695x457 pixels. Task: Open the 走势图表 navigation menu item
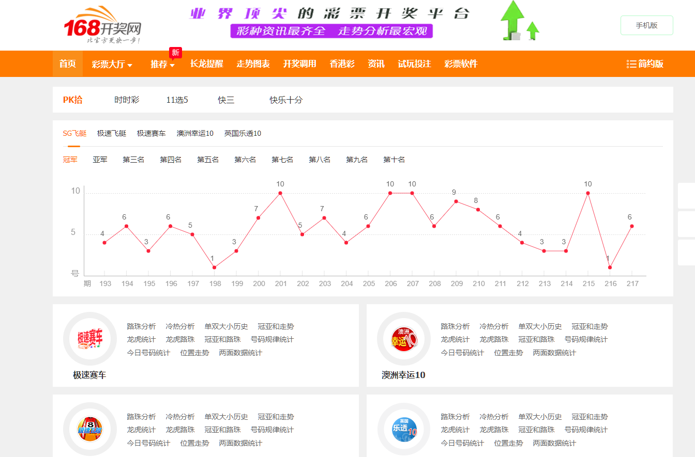(253, 64)
